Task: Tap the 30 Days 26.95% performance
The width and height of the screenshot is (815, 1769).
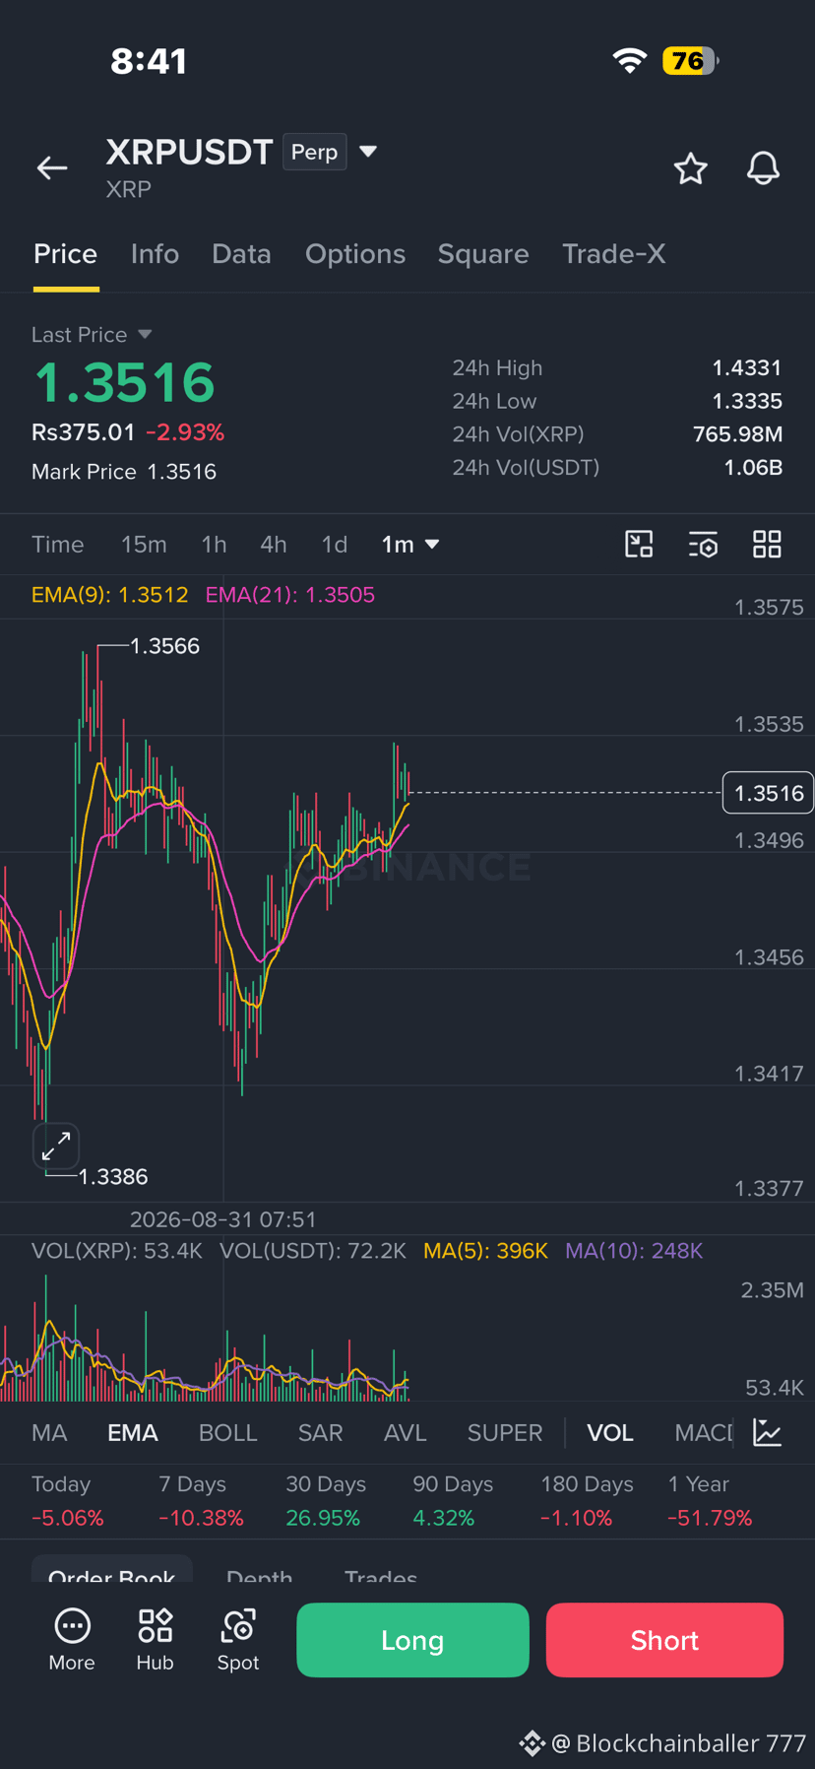Action: point(326,1501)
